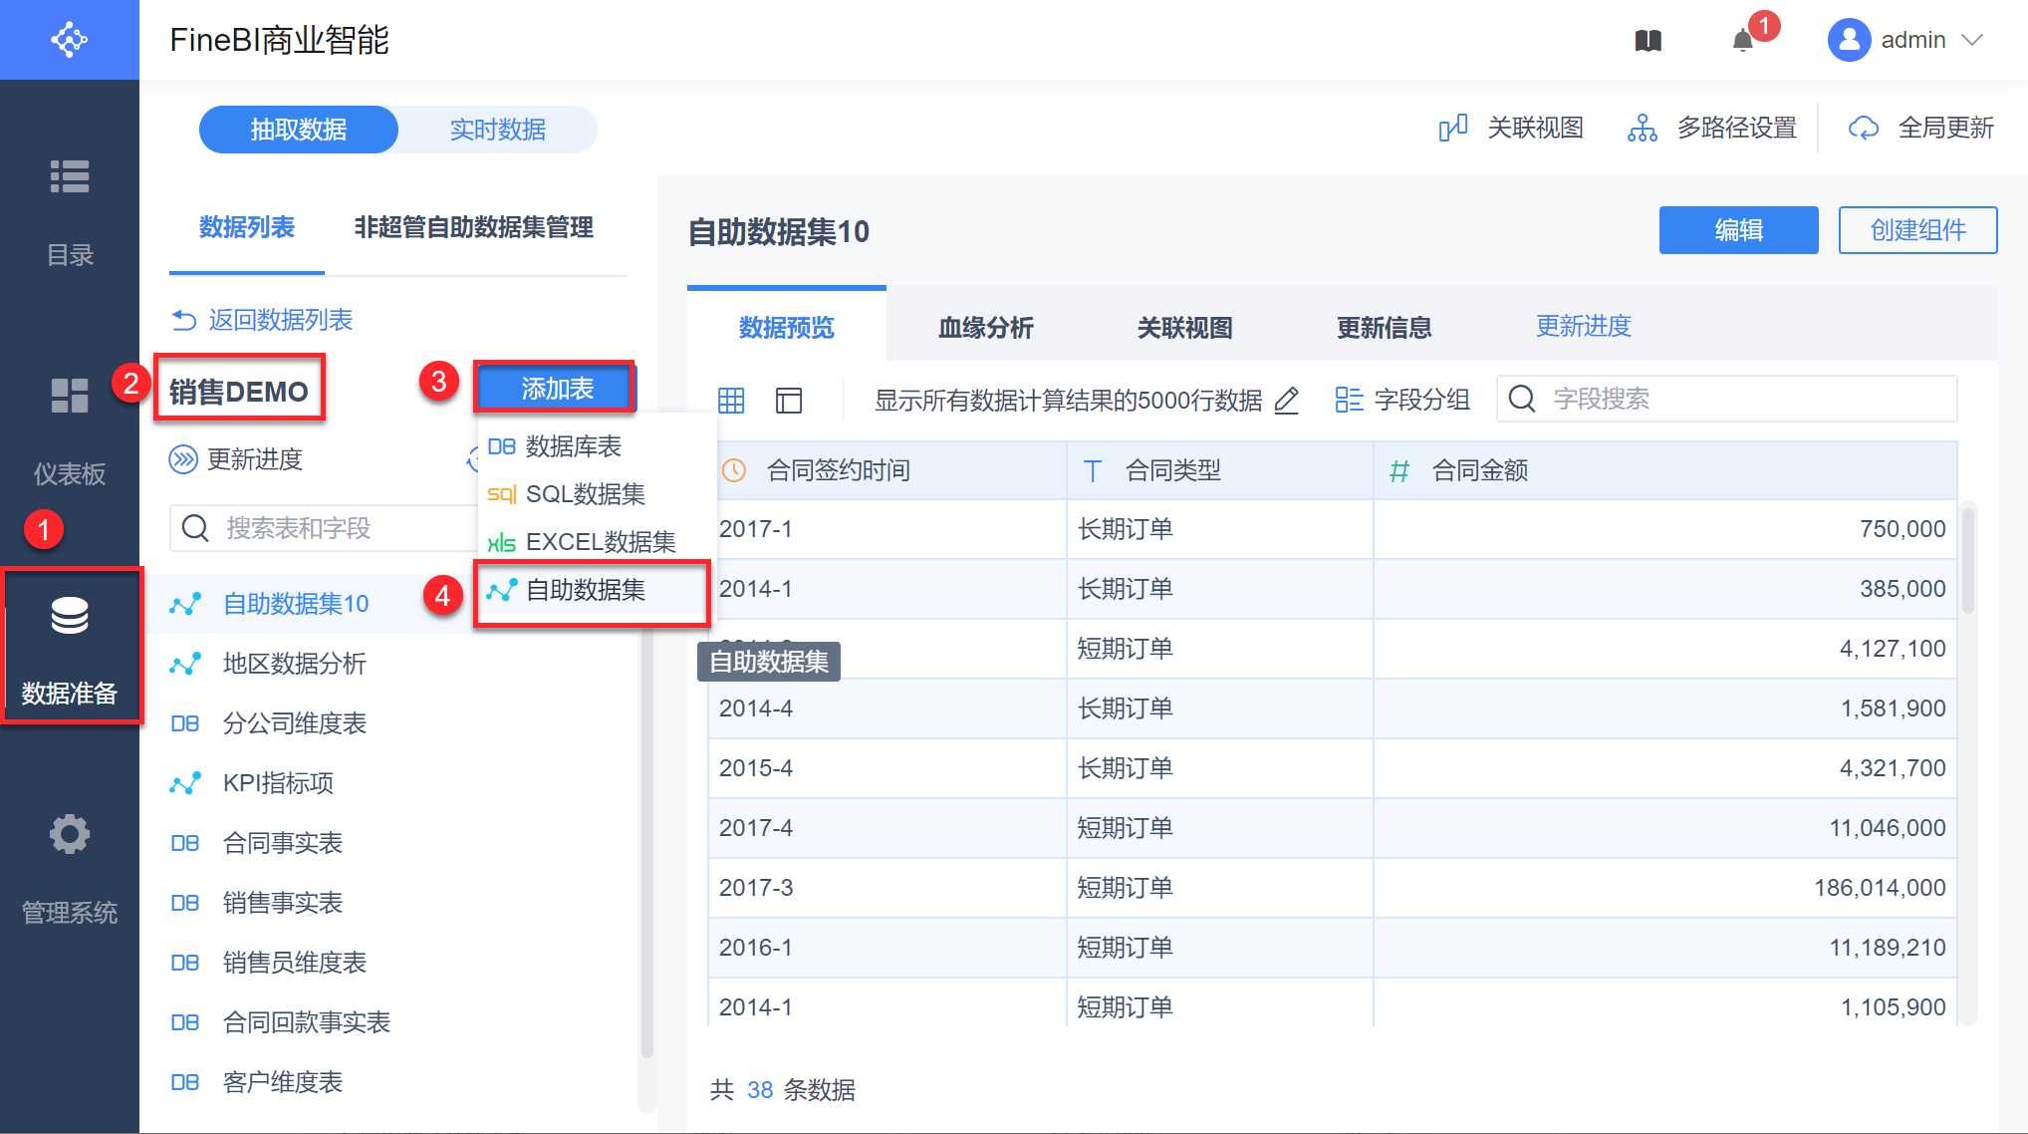Open the Dashboard sidebar icon
This screenshot has height=1134, width=2028.
70,396
